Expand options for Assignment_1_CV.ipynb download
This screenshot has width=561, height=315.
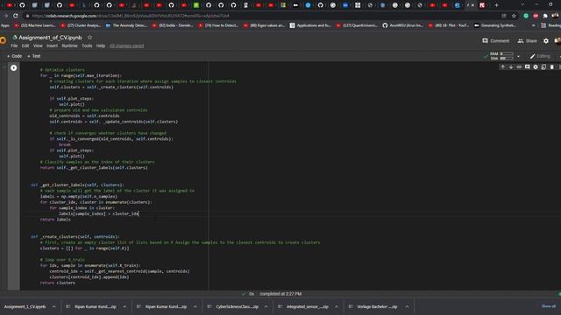[x=54, y=306]
